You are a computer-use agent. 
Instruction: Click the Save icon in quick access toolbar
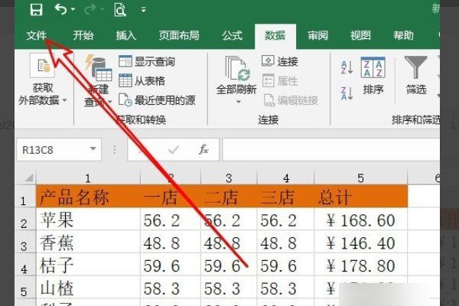point(36,9)
